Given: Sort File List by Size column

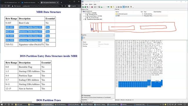Looking at the screenshot, I should 142,12.
